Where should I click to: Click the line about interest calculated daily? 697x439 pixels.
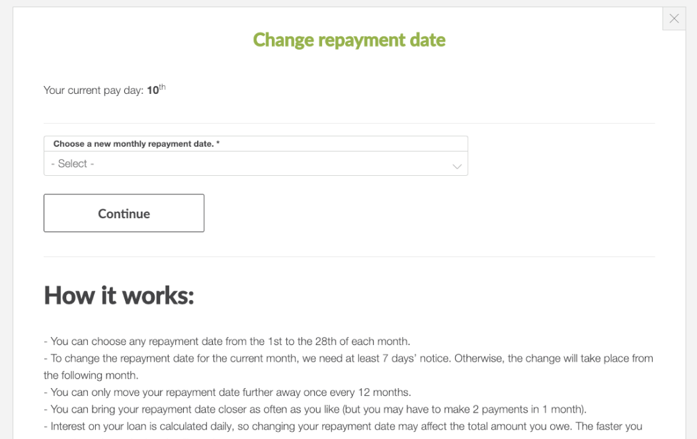[343, 426]
